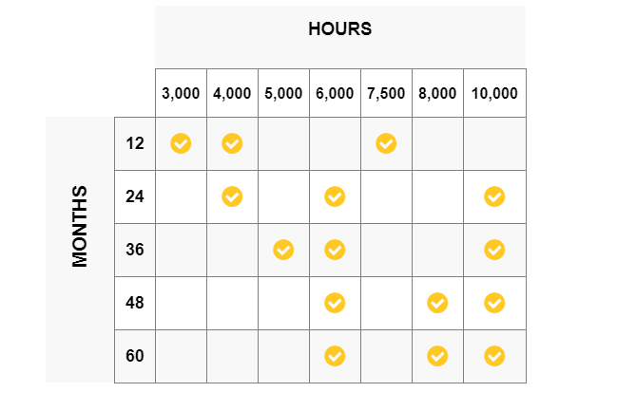Click the 48 months, 8,000 hours checkmark
617x411 pixels.
(437, 303)
